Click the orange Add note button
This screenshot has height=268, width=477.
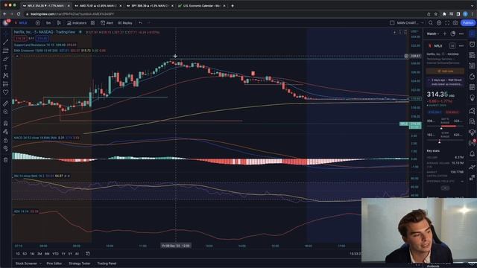tap(445, 71)
